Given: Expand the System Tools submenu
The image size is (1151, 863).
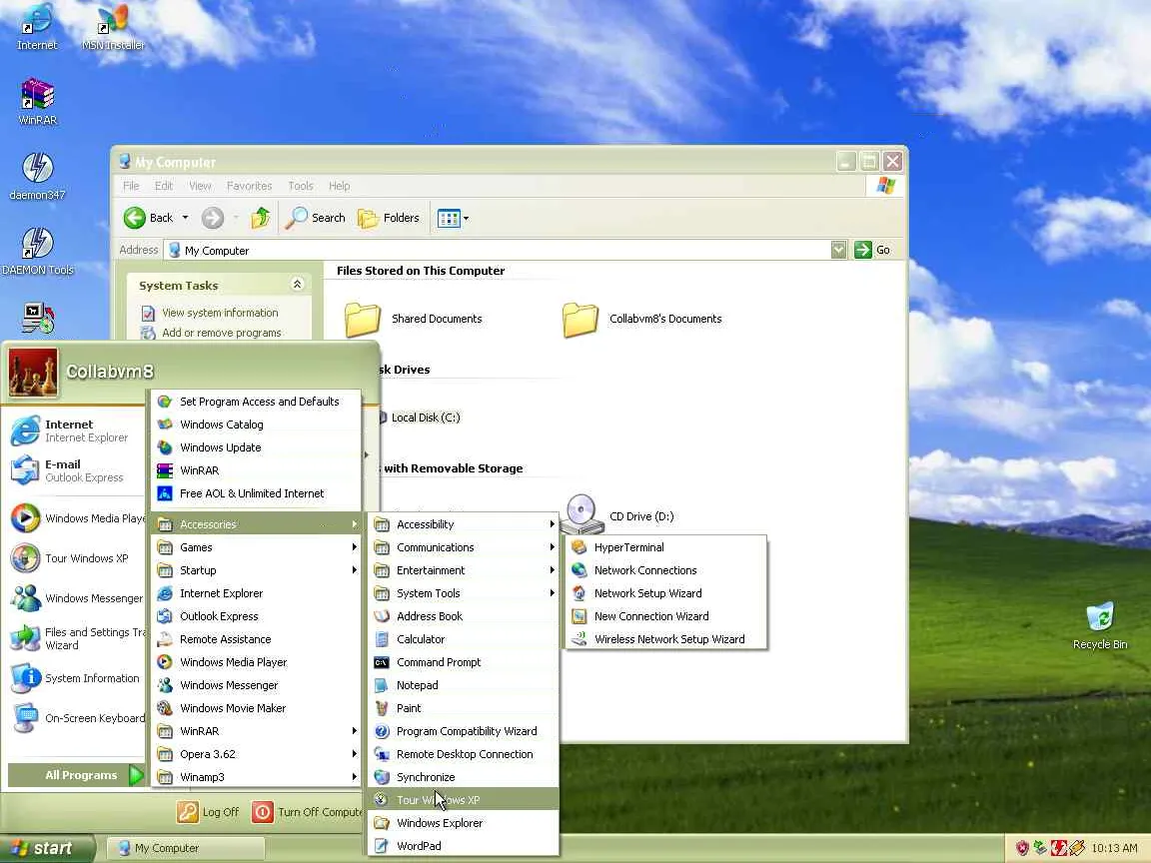Looking at the screenshot, I should pos(464,593).
